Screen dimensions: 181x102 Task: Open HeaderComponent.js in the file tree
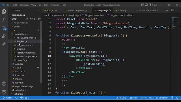tap(27, 56)
